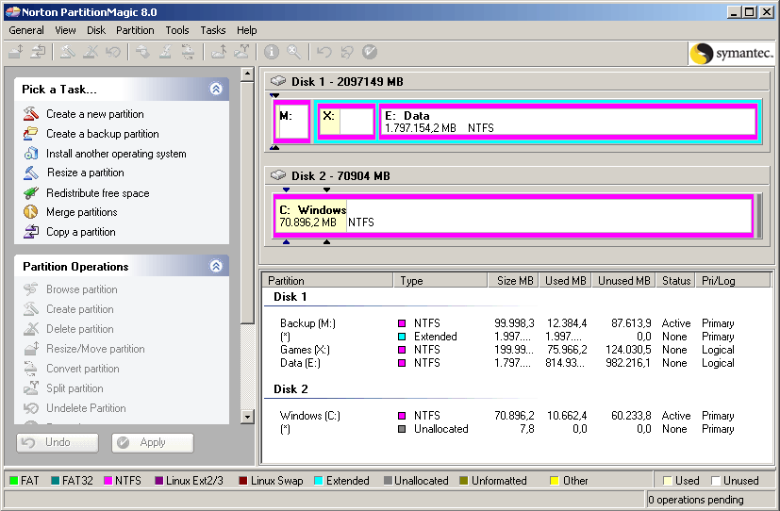This screenshot has width=780, height=511.
Task: Click the task pane scroll up arrow
Action: click(247, 74)
